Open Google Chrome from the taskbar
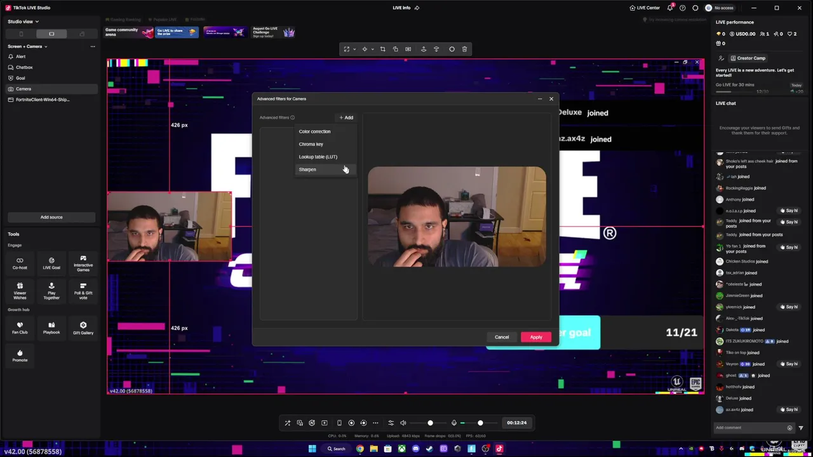Viewport: 813px width, 457px height. point(360,449)
